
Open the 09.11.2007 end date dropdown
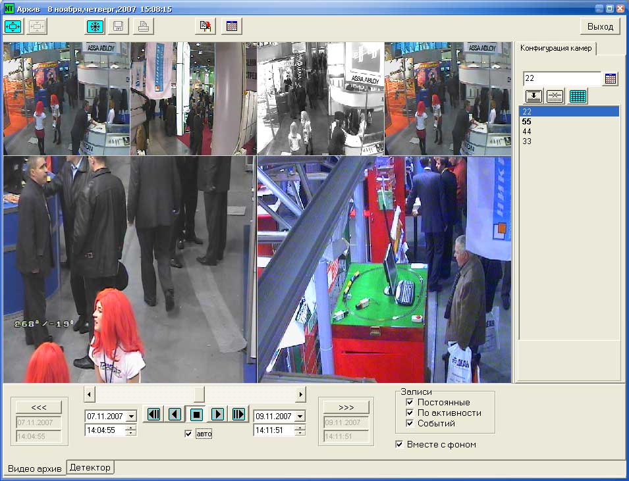tap(300, 417)
